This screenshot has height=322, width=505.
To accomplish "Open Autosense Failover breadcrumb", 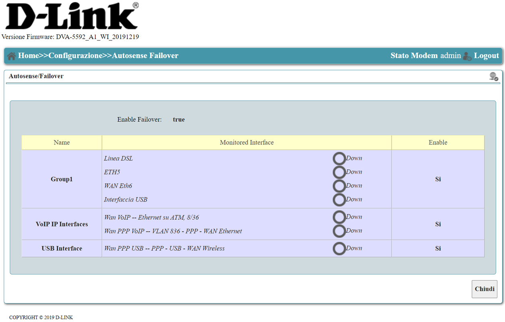I will (145, 56).
